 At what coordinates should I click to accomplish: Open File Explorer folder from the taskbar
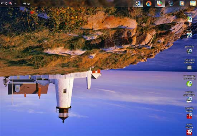tap(193, 3)
